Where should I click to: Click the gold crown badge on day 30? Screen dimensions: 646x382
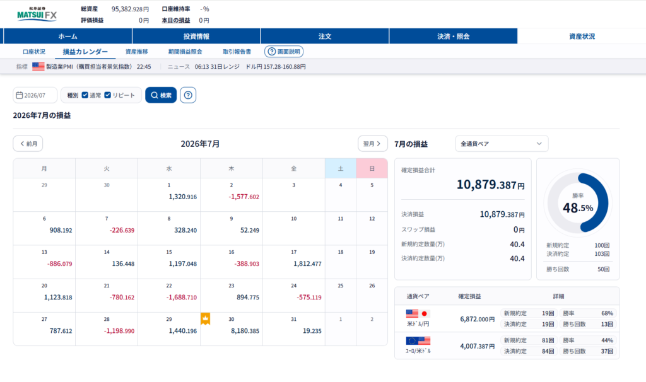point(205,318)
